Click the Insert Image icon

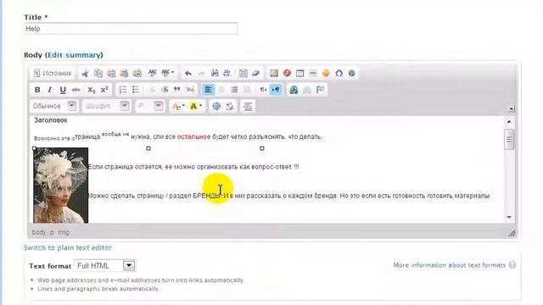pyautogui.click(x=274, y=73)
